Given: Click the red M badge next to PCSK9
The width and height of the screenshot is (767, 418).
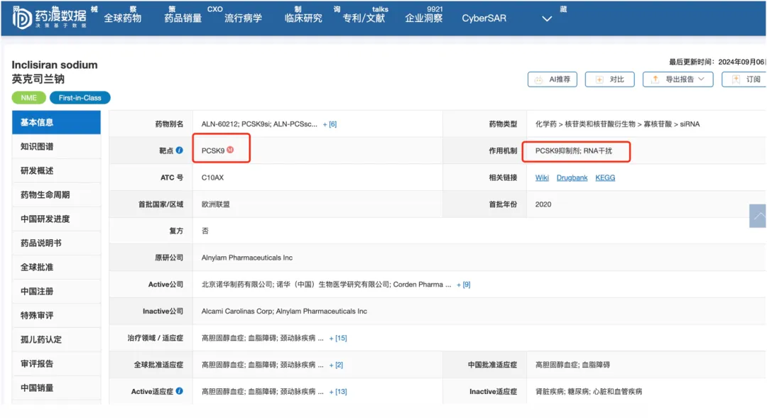Looking at the screenshot, I should [x=230, y=150].
